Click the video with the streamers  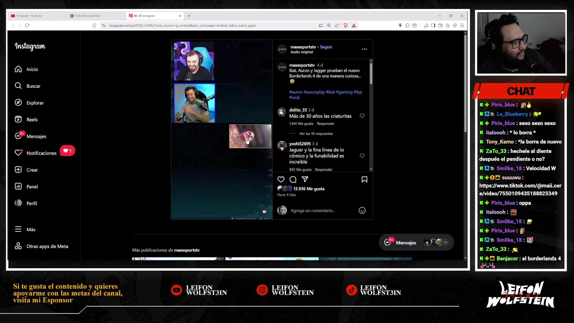222,130
